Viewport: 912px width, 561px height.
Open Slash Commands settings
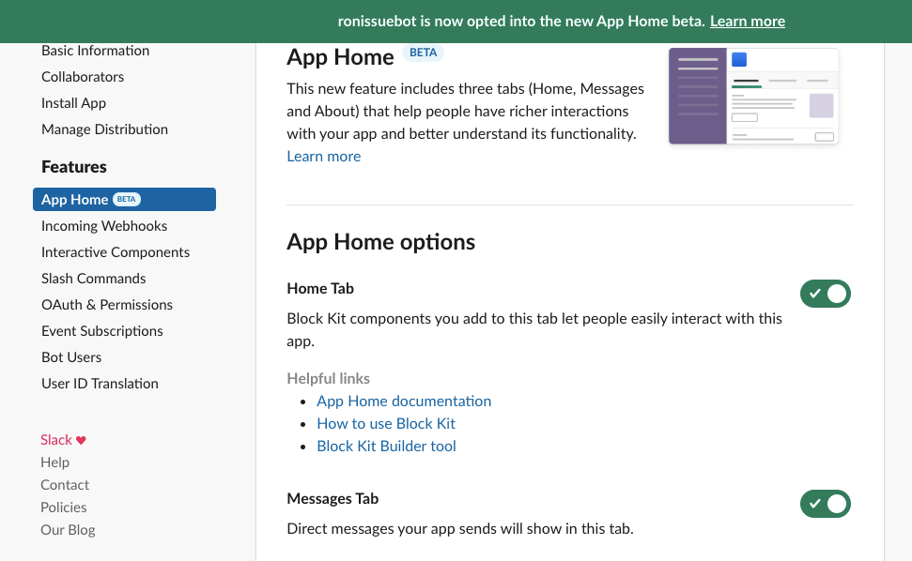click(93, 278)
